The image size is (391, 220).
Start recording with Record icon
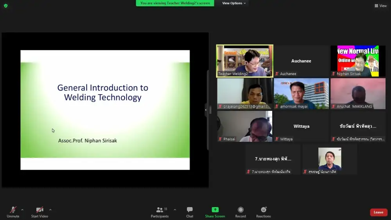pyautogui.click(x=240, y=210)
